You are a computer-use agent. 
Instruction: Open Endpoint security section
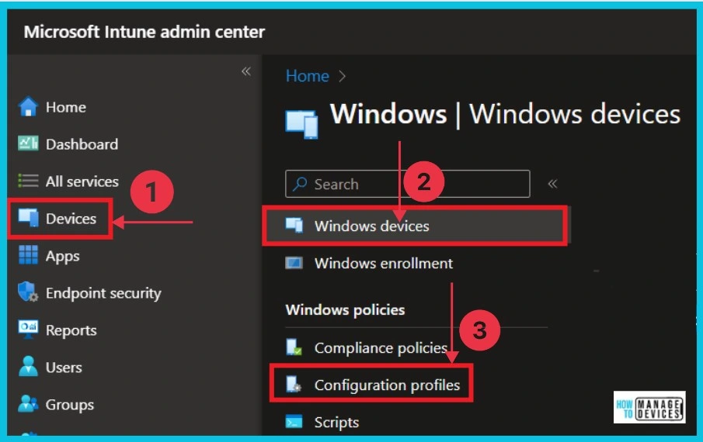[103, 293]
